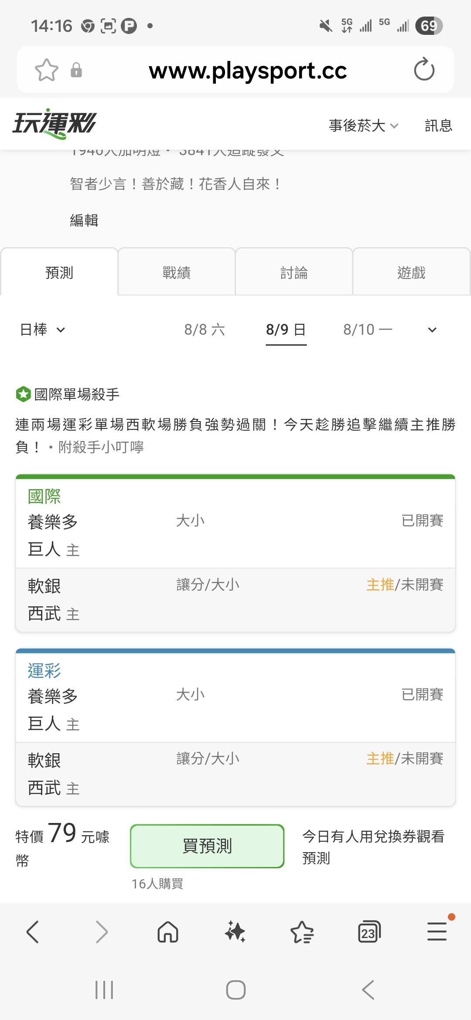The image size is (471, 1020).
Task: Select the 8/8 六 date
Action: click(x=205, y=330)
